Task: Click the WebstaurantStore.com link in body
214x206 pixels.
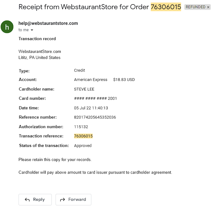Action: (x=40, y=52)
